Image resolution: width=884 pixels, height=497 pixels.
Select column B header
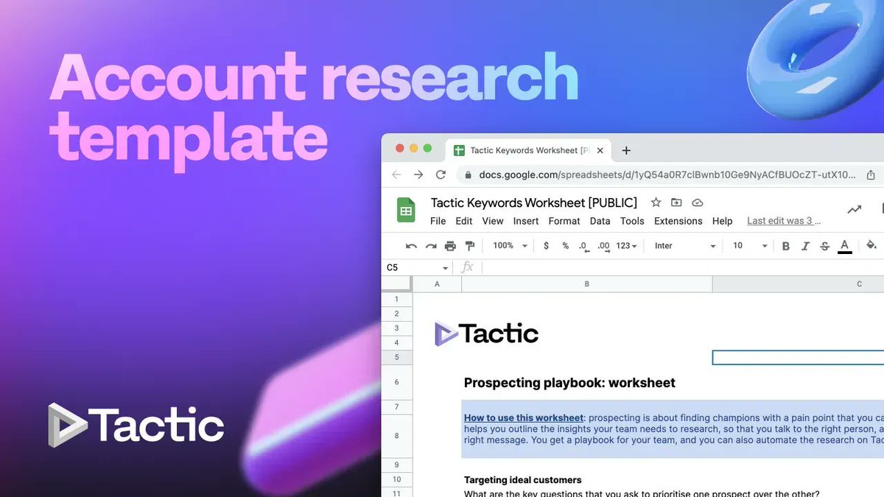(587, 284)
